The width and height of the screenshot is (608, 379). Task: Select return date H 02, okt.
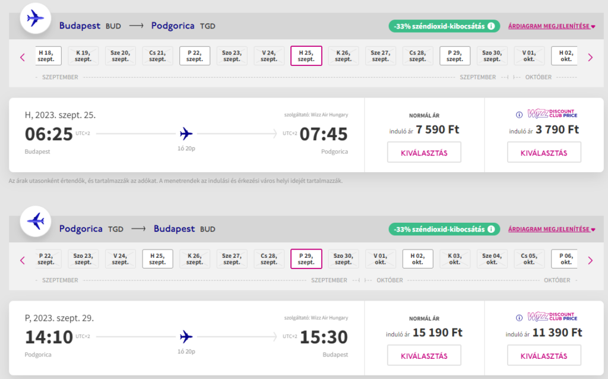pyautogui.click(x=417, y=258)
